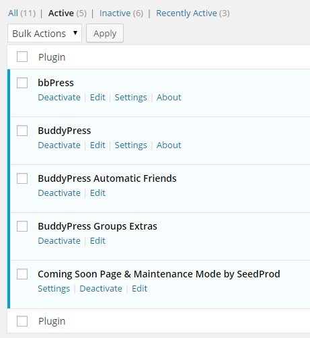The width and height of the screenshot is (310, 338).
Task: Show All (11) plugins
Action: click(22, 13)
